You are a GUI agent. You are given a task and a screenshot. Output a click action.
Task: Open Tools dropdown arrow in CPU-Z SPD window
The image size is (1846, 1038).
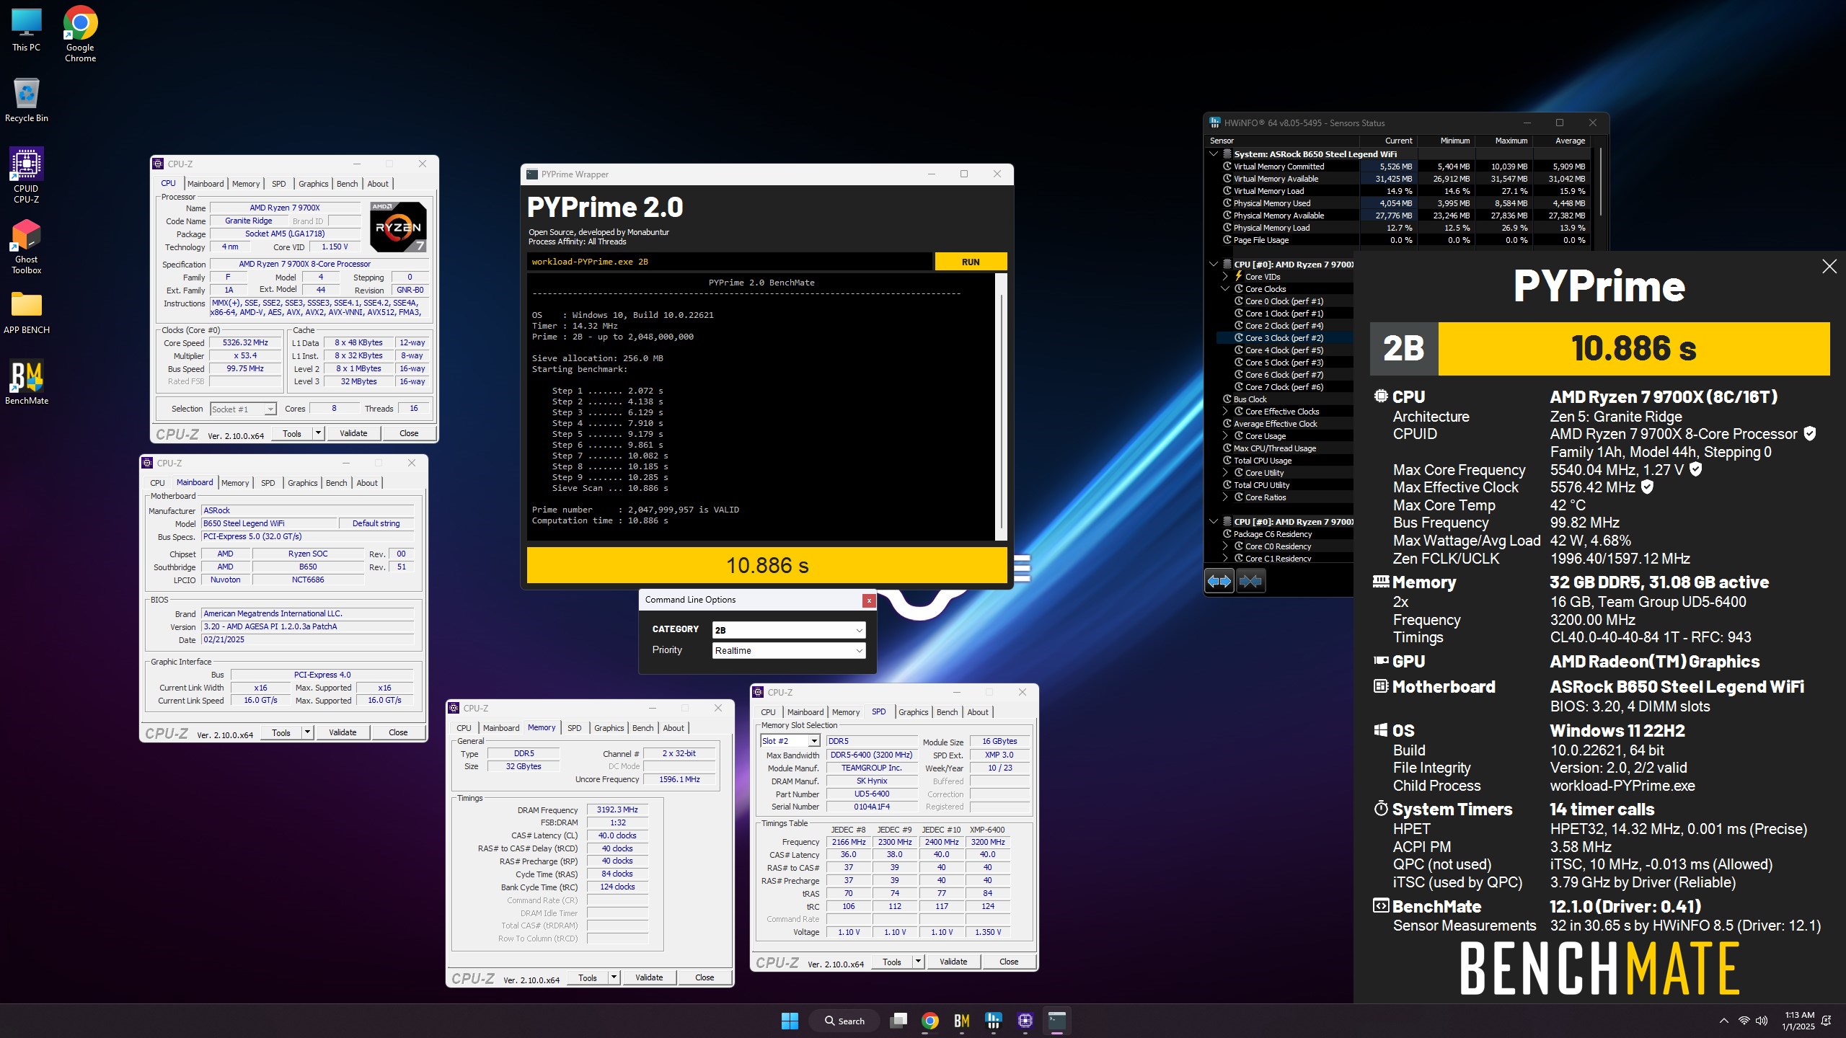point(918,962)
